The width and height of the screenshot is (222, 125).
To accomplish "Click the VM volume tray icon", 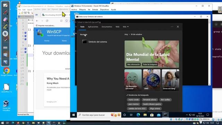I will coord(194,115).
